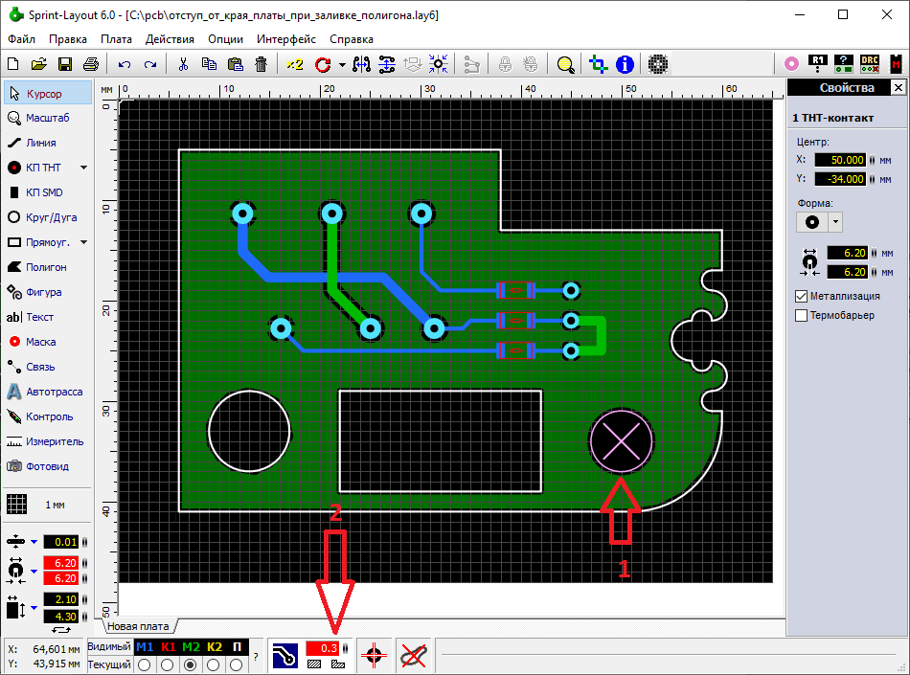Click the blue info icon in toolbar
910x675 pixels.
pyautogui.click(x=625, y=64)
